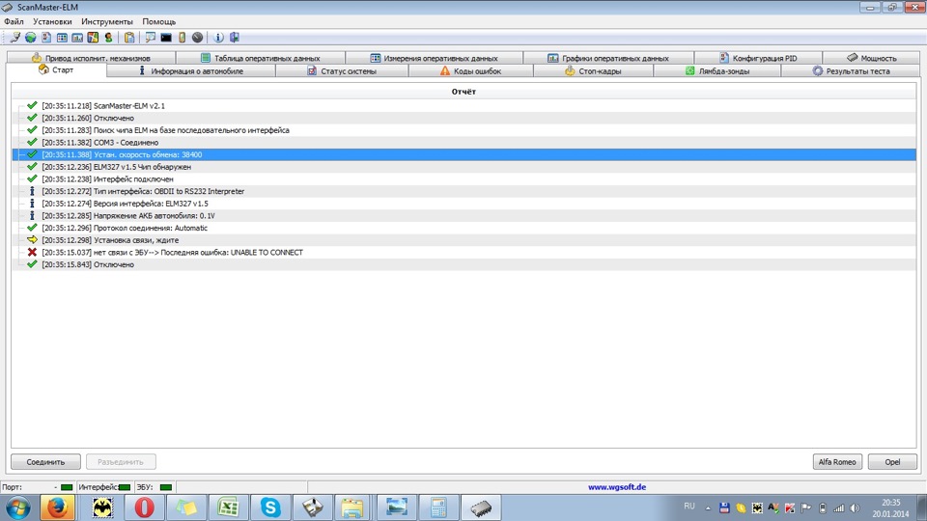This screenshot has height=521, width=927.
Task: Select the 'UNABLE TO CONNECT' error row
Action: [464, 252]
